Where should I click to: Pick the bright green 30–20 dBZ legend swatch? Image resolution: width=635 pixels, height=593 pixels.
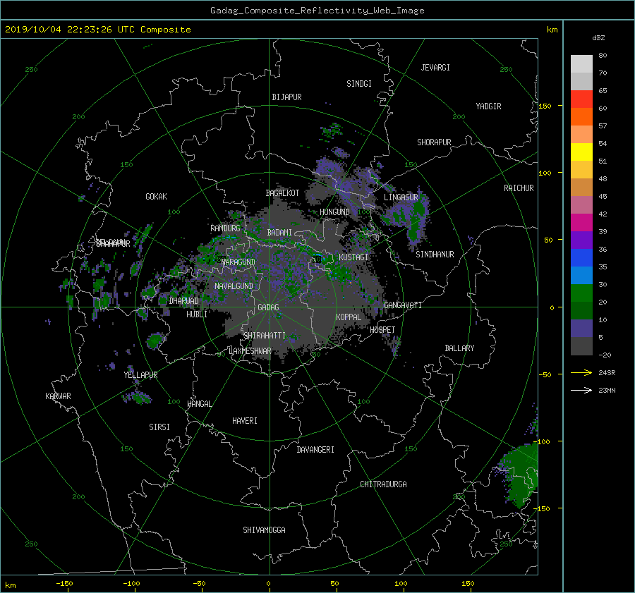click(x=581, y=293)
